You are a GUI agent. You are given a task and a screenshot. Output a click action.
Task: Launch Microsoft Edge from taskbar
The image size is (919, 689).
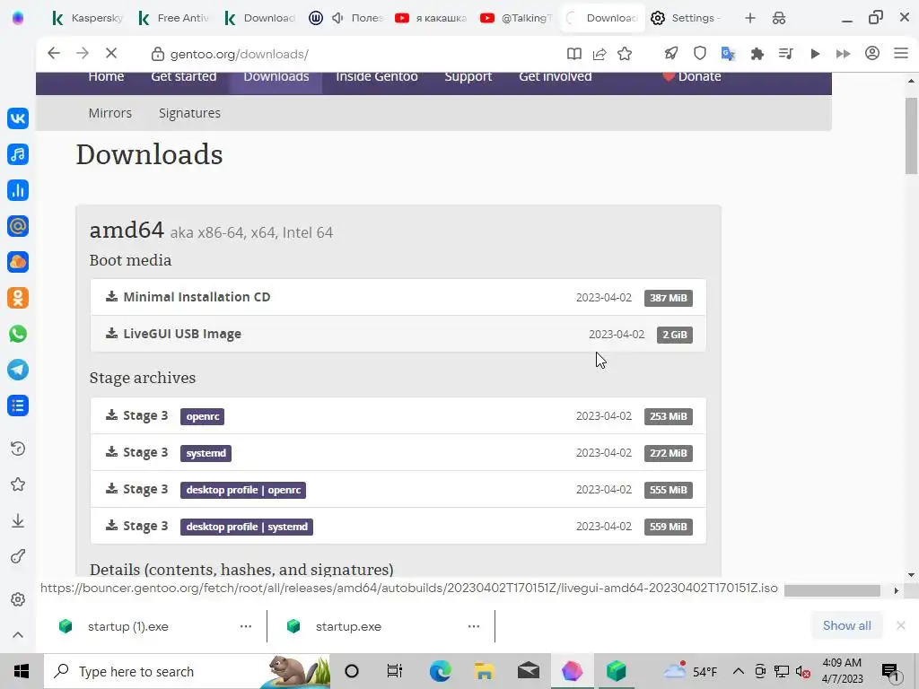pyautogui.click(x=440, y=671)
